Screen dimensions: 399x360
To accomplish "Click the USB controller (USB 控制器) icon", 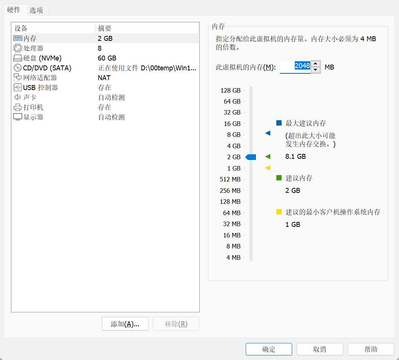I will [18, 87].
